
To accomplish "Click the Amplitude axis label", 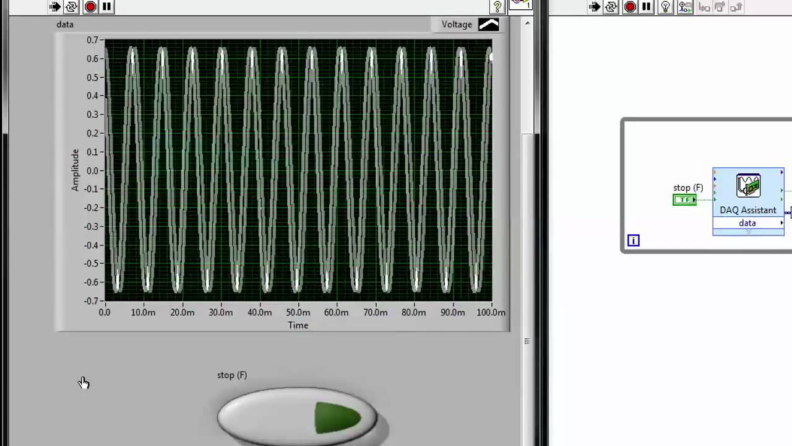I will tap(75, 170).
